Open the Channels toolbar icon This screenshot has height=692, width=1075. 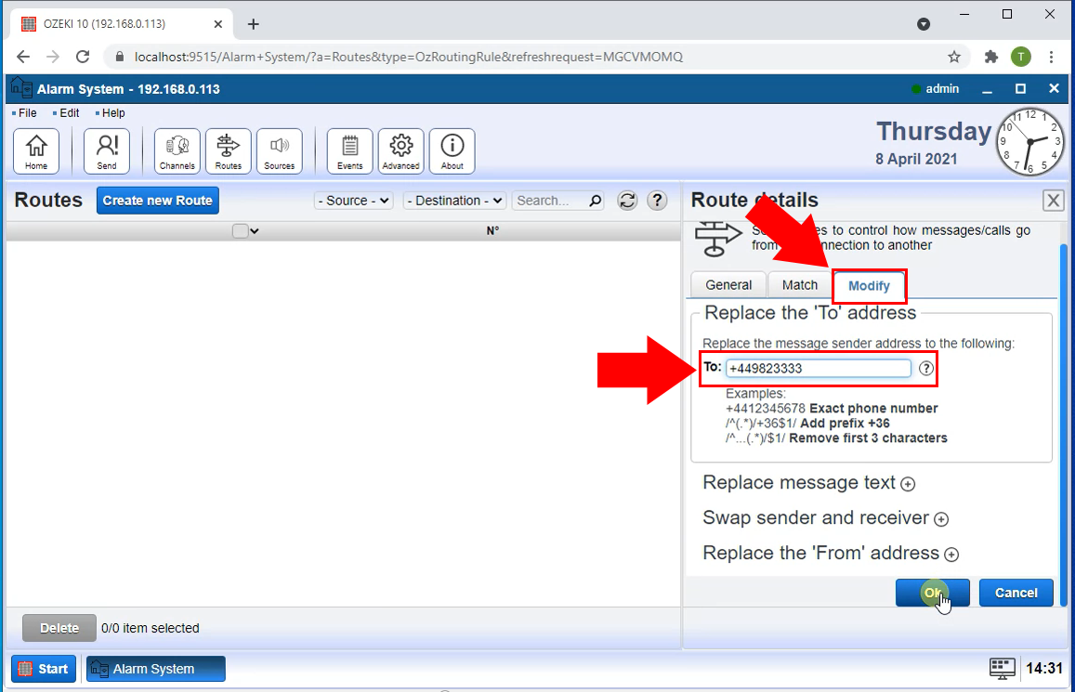click(x=177, y=150)
